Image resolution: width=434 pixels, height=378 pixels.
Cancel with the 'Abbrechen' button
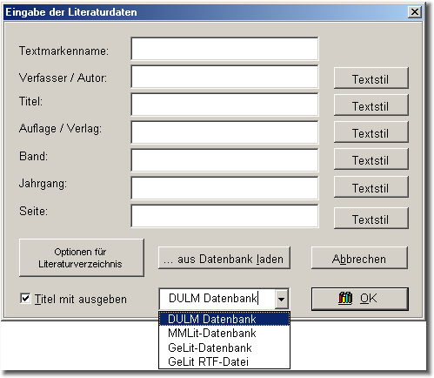click(359, 258)
